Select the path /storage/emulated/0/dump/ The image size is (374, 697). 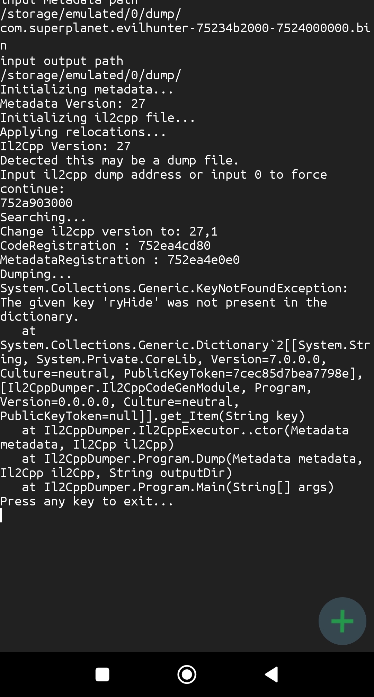click(x=90, y=75)
